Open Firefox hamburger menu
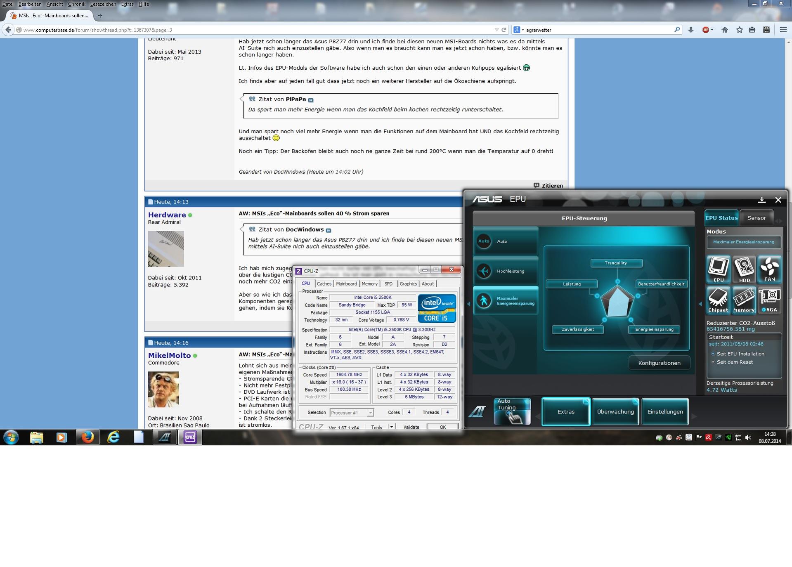 tap(783, 30)
